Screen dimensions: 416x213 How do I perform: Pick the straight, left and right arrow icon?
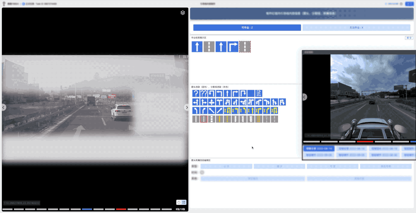(211, 102)
